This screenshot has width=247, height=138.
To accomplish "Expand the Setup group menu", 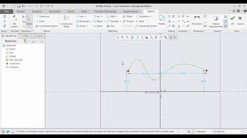I will [5, 31].
